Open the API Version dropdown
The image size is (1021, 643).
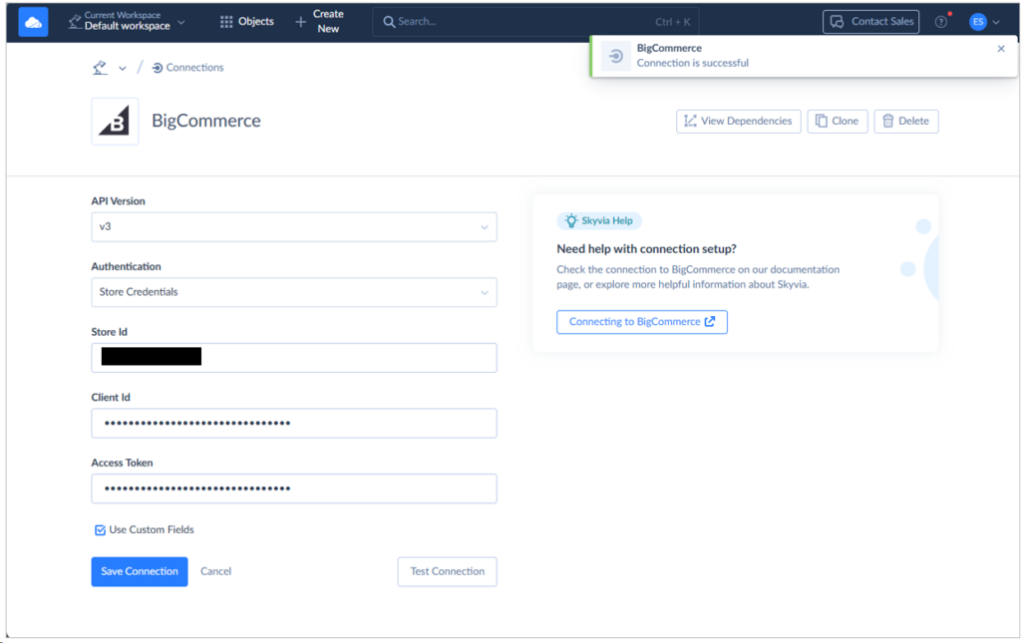coord(294,227)
